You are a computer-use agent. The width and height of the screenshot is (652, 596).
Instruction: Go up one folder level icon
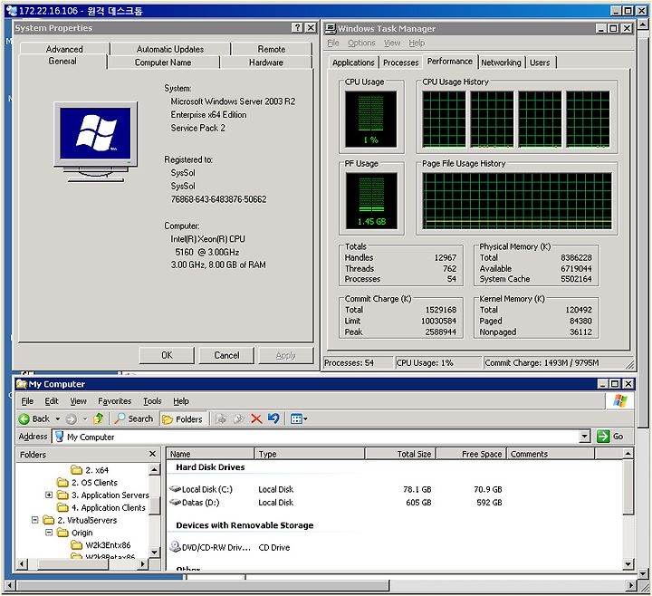coord(98,418)
